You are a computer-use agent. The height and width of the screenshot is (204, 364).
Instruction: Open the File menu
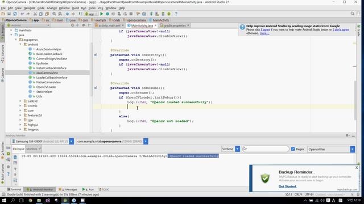(x=3, y=8)
